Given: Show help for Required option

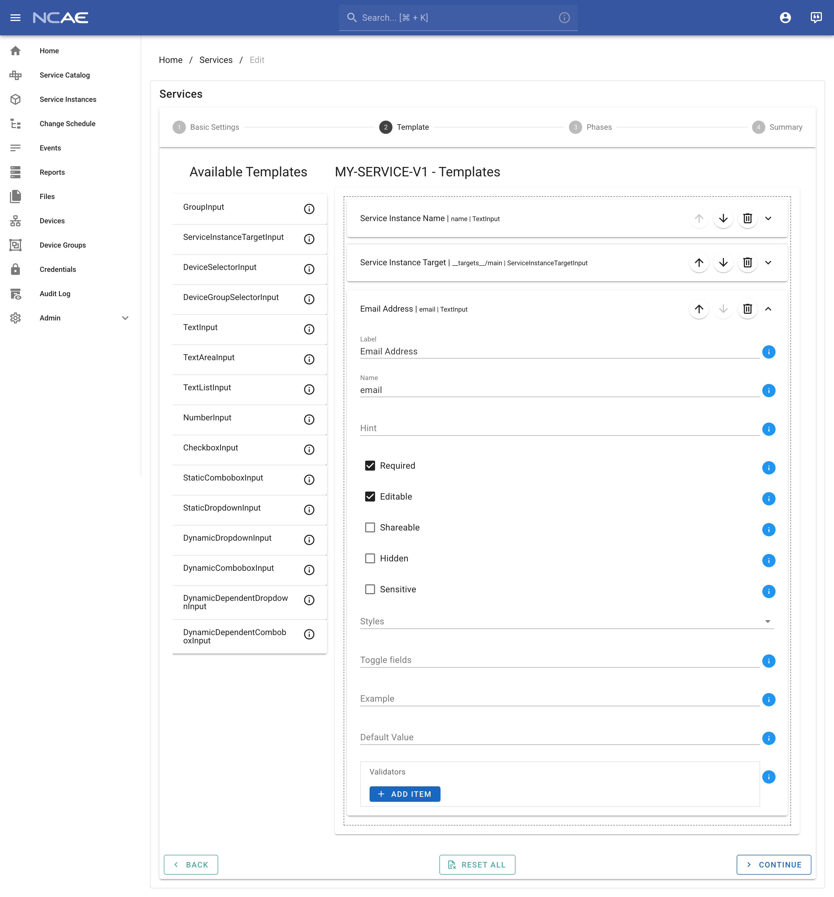Looking at the screenshot, I should pos(769,468).
